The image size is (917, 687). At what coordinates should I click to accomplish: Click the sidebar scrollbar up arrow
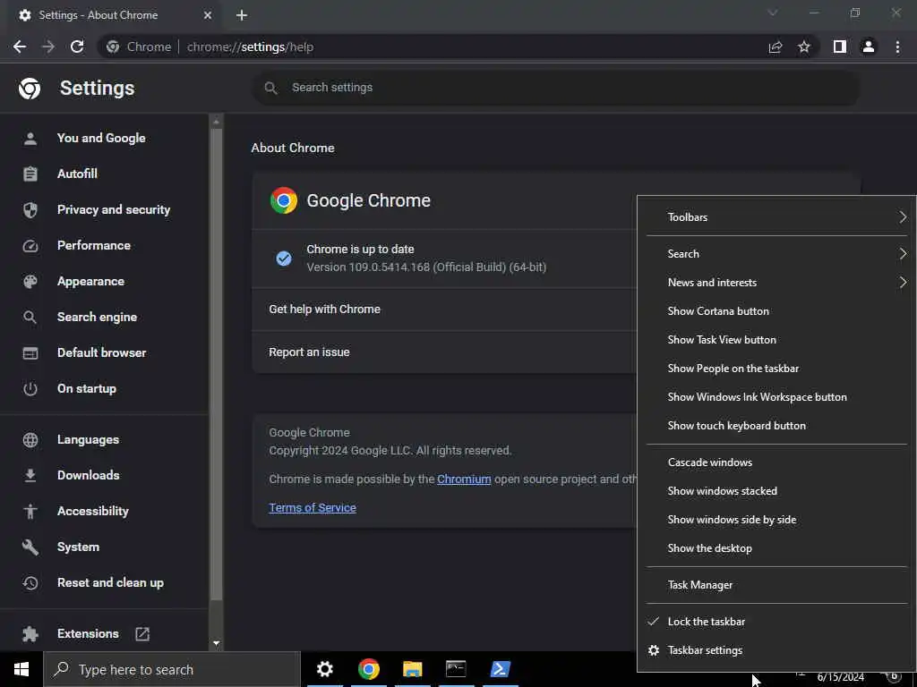click(217, 122)
